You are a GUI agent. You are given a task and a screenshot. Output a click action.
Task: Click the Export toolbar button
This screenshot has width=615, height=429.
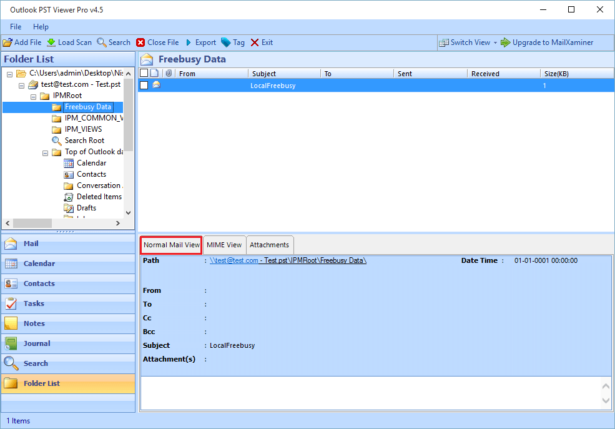pos(200,42)
